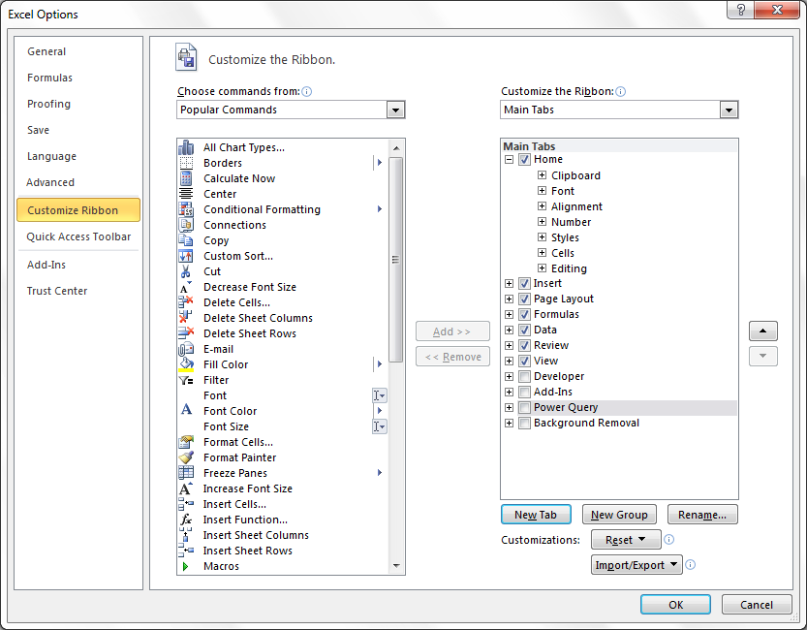Image resolution: width=807 pixels, height=630 pixels.
Task: Expand the Insert tab node
Action: (509, 284)
